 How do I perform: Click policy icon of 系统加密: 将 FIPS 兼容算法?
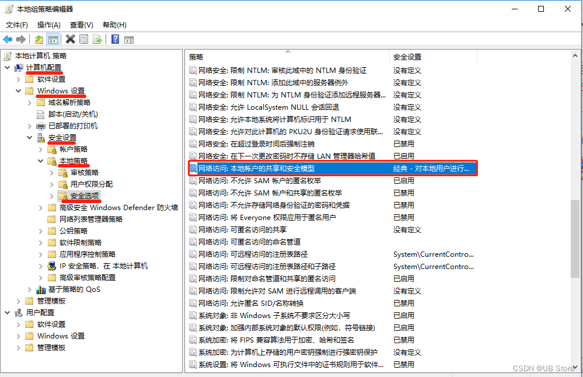tap(193, 340)
